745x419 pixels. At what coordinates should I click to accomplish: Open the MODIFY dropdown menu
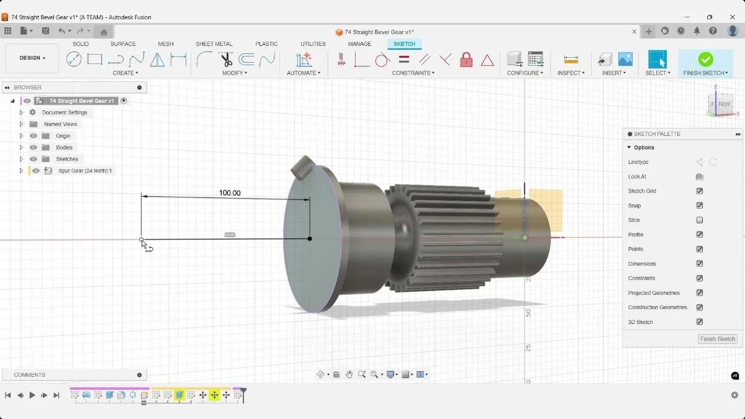point(235,73)
